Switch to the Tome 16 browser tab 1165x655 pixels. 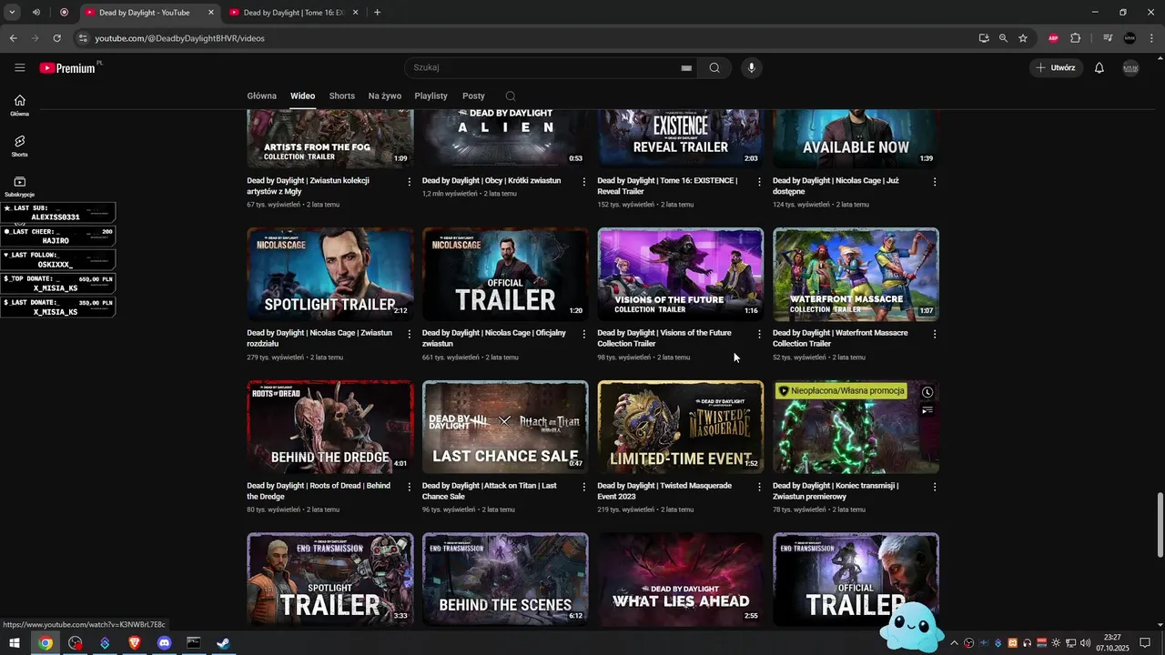point(293,13)
